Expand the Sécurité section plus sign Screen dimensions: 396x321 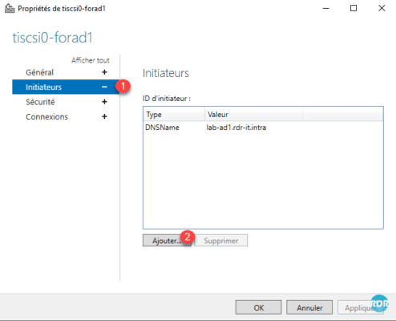pos(104,102)
